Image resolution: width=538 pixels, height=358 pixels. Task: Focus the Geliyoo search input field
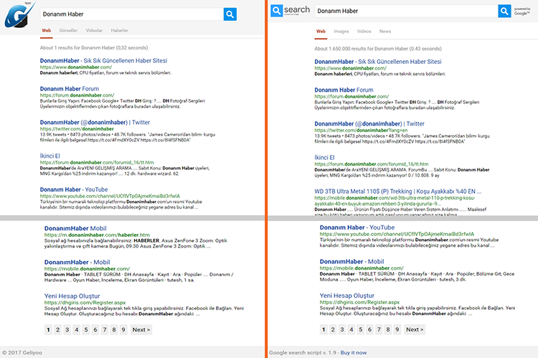click(132, 14)
